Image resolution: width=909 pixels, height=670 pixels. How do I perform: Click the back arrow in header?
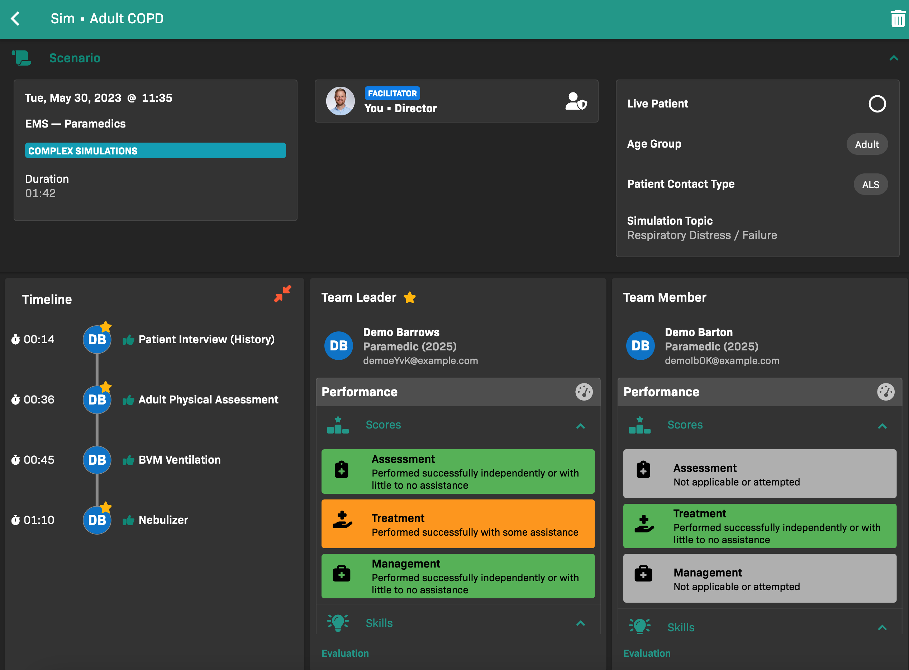pyautogui.click(x=15, y=19)
